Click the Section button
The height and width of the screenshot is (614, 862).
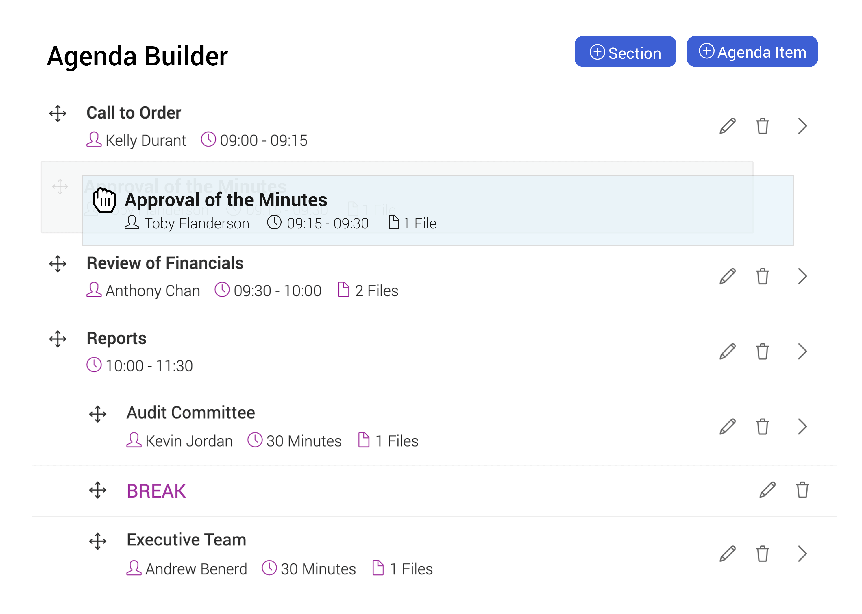tap(625, 52)
